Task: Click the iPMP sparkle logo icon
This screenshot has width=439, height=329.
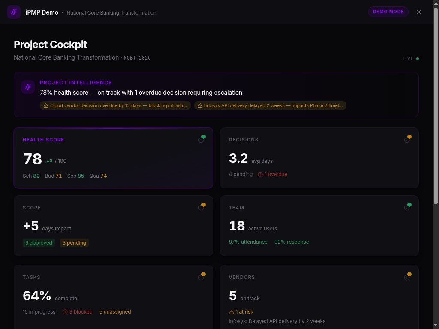Action: click(14, 12)
